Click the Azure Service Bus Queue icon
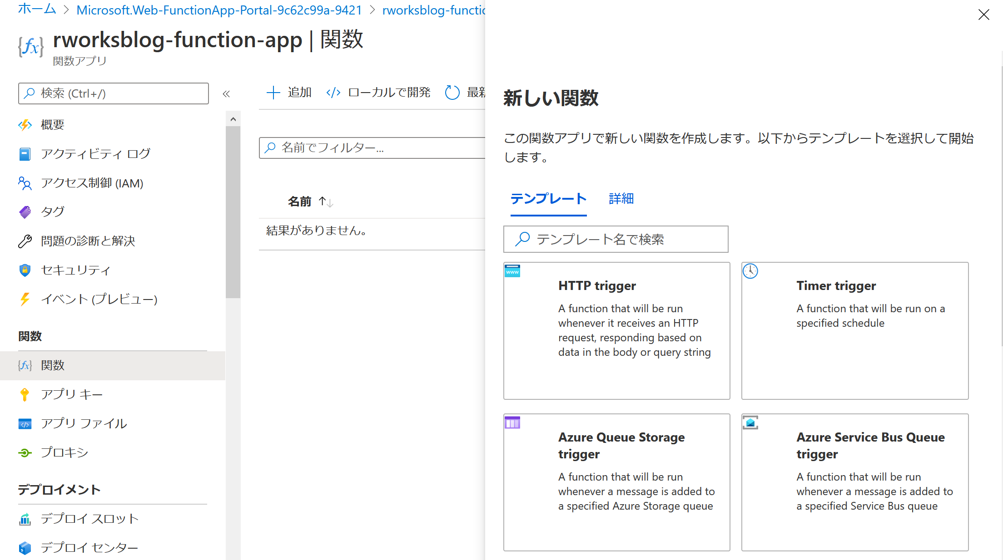Image resolution: width=1003 pixels, height=560 pixels. click(750, 422)
